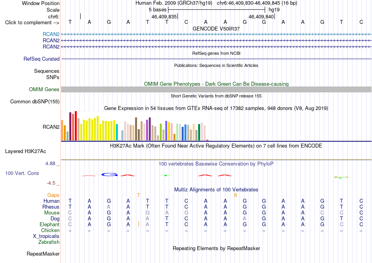Open the 100 Vert. Cons track label
This screenshot has width=372, height=263.
tap(22, 173)
